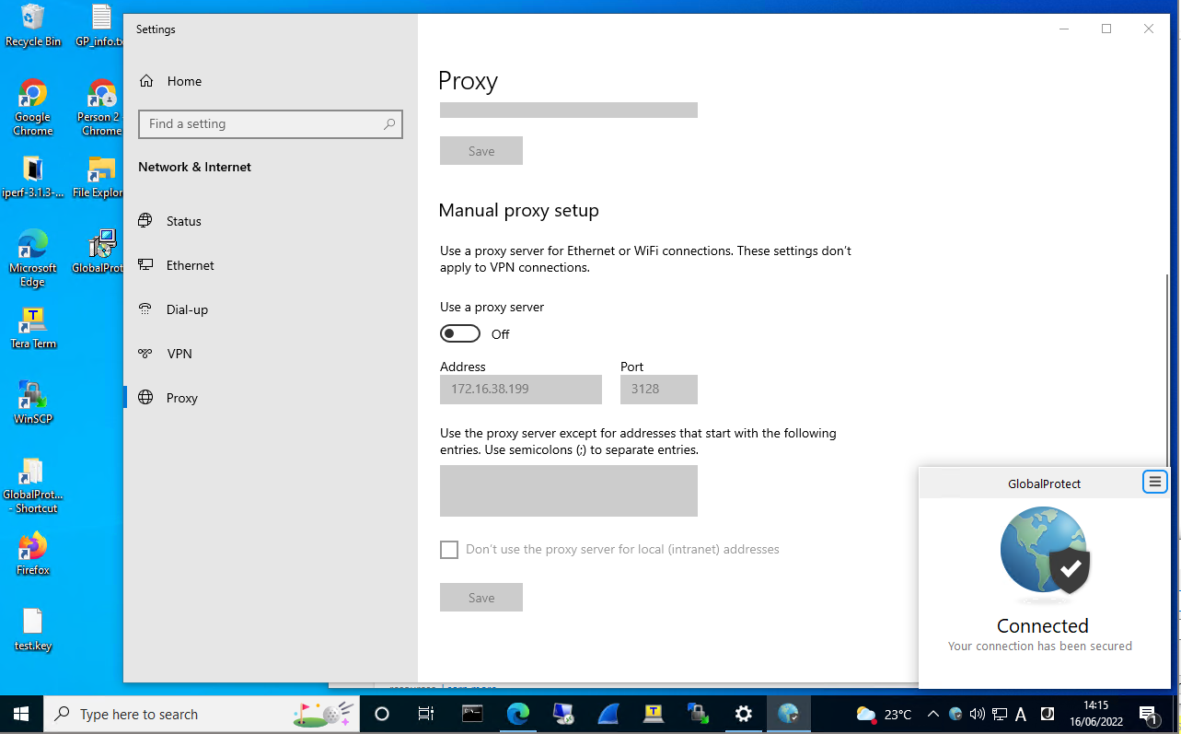This screenshot has width=1181, height=734.
Task: Check Don't use proxy server for intranet addresses
Action: (449, 549)
